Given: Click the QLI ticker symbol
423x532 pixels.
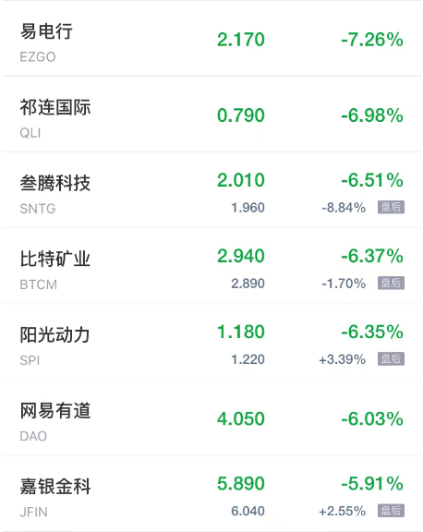Looking at the screenshot, I should [30, 133].
